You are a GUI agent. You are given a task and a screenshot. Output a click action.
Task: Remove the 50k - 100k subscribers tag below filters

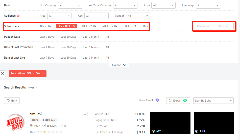pyautogui.click(x=43, y=73)
